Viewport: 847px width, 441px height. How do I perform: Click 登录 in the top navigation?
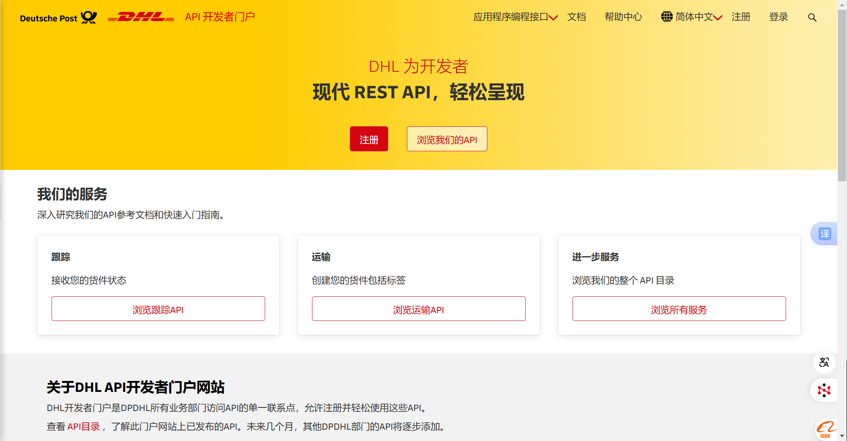tap(778, 17)
